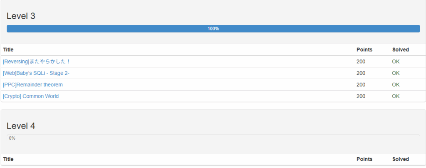The image size is (426, 168).
Task: Click the OK status for Baby's SQLi row
Action: tap(396, 73)
